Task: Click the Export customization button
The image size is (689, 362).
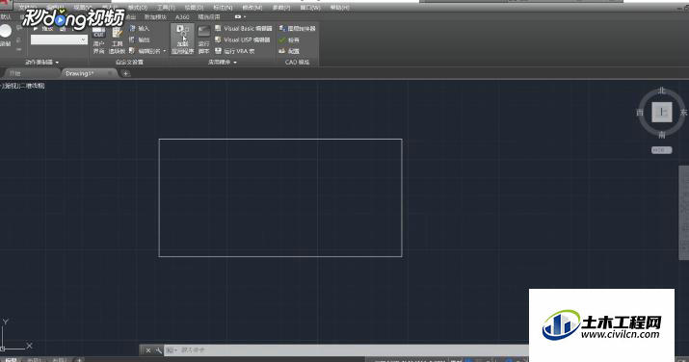Action: [x=140, y=39]
